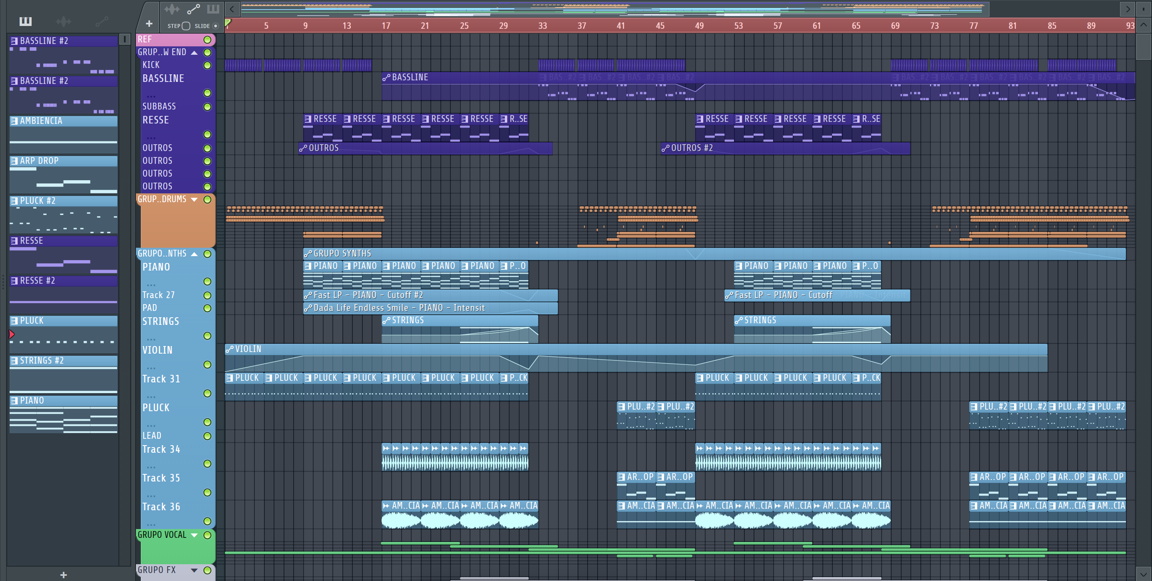Jump to bar 49 on the timeline
Viewport: 1152px width, 581px height.
700,26
